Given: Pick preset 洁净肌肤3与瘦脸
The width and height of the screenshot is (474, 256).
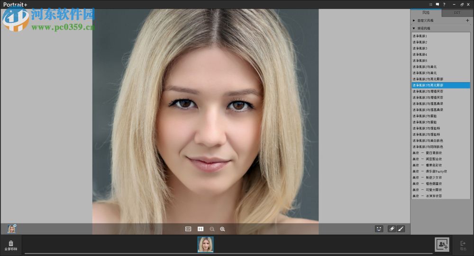Looking at the screenshot, I should (441, 122).
